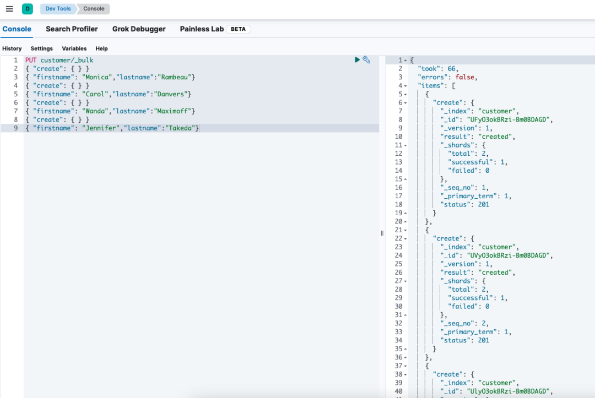Click the Dev Tools breadcrumb
The width and height of the screenshot is (595, 398).
[x=58, y=9]
